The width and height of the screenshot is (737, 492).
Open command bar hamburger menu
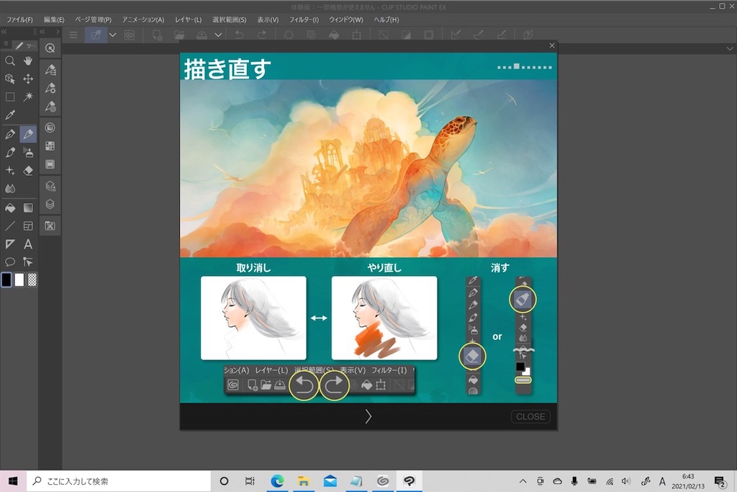pos(73,35)
